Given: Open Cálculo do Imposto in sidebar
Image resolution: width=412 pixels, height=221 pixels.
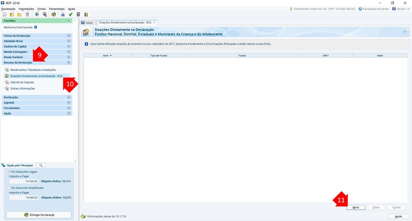Looking at the screenshot, I should pos(22,82).
